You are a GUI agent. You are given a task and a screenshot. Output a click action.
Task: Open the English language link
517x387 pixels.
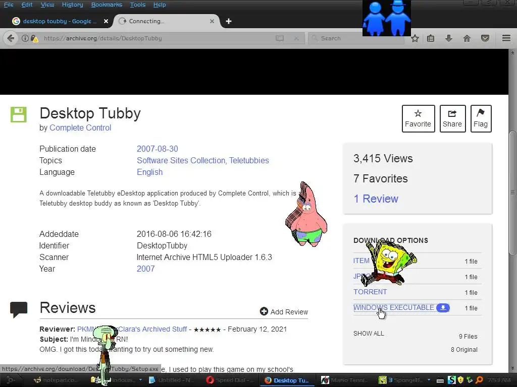click(149, 172)
